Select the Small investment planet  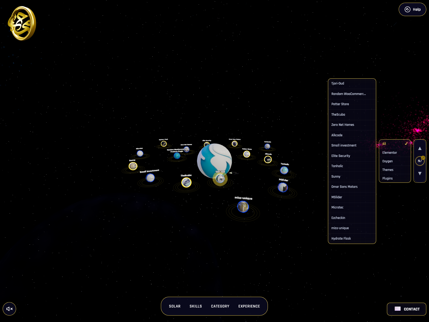click(150, 178)
